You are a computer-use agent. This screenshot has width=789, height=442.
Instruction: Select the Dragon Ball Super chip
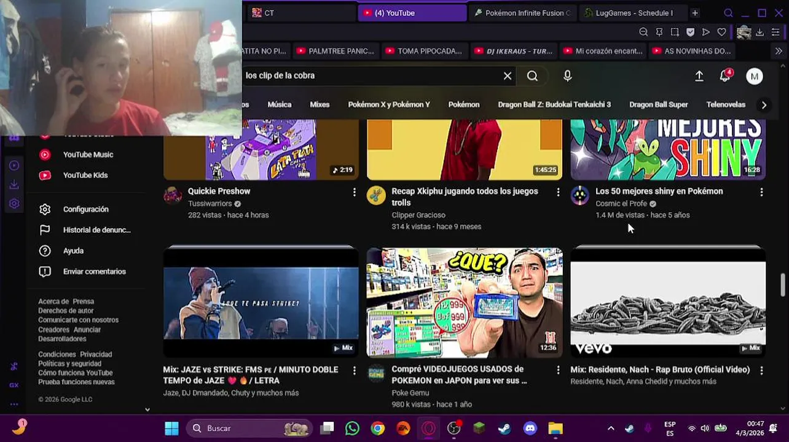pyautogui.click(x=659, y=104)
